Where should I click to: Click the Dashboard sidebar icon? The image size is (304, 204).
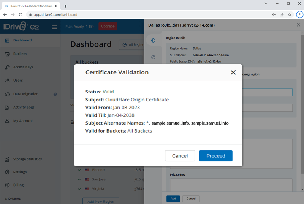(7, 40)
